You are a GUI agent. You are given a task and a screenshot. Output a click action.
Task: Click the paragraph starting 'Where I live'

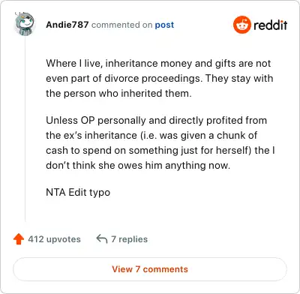[160, 78]
